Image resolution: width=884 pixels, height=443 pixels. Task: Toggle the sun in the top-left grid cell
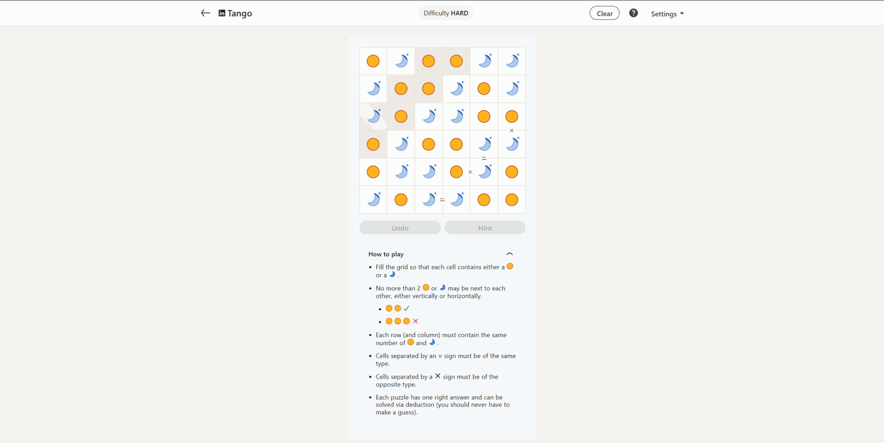pos(373,61)
